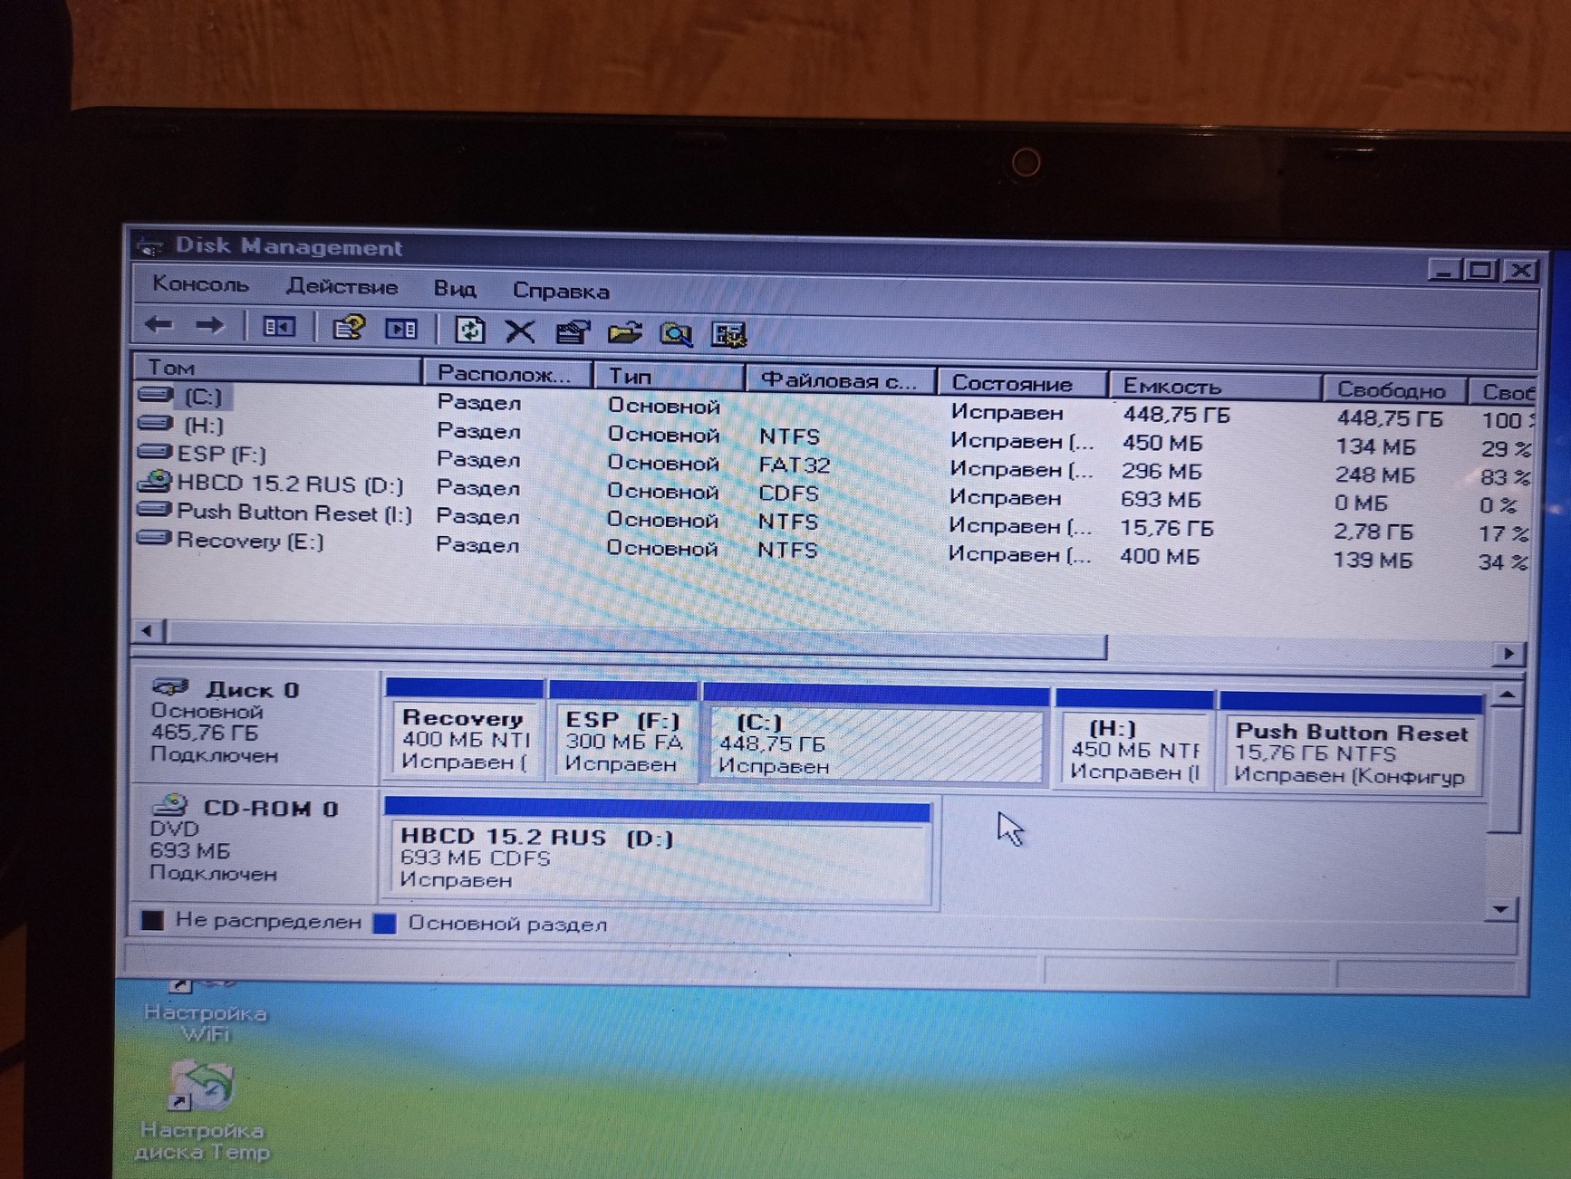Click the 2,78 ГБ free space cell
The image size is (1571, 1179).
pyautogui.click(x=1373, y=531)
